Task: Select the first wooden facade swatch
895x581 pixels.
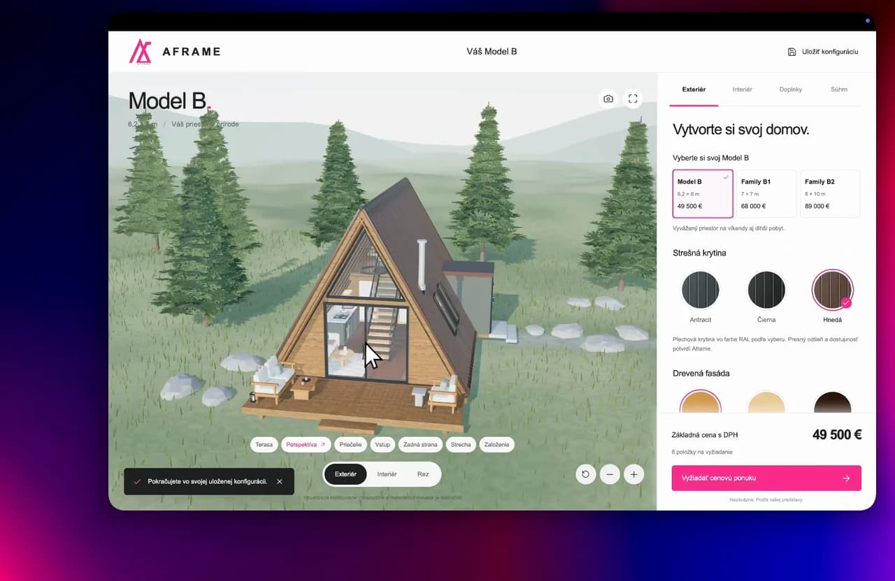Action: pos(701,402)
